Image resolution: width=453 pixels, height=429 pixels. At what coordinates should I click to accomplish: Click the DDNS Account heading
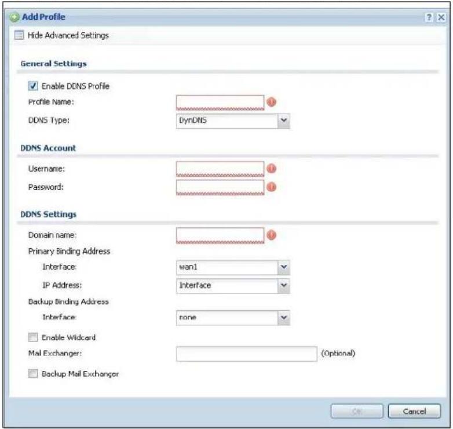pos(48,148)
